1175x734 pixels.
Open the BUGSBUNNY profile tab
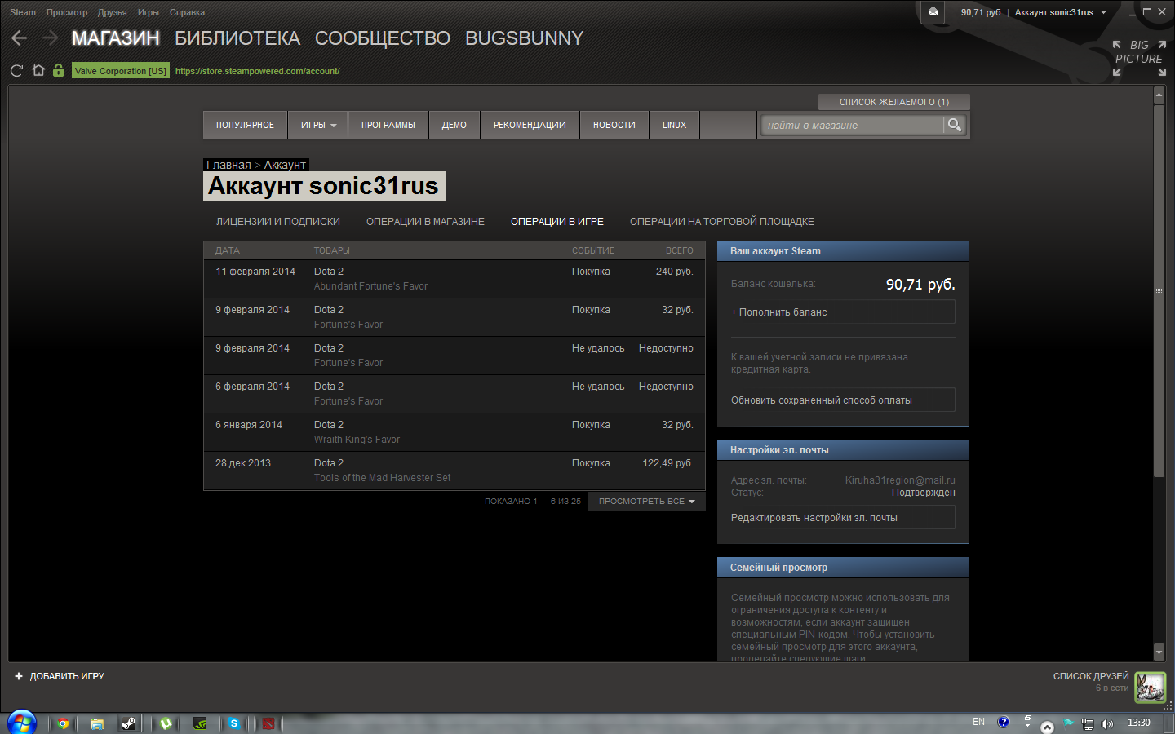524,38
